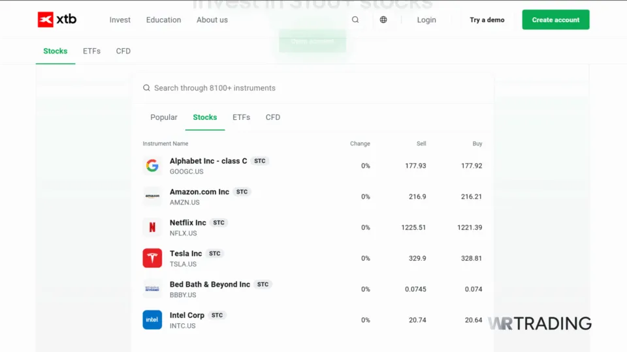This screenshot has height=352, width=627.
Task: Click the Create account button
Action: click(556, 20)
